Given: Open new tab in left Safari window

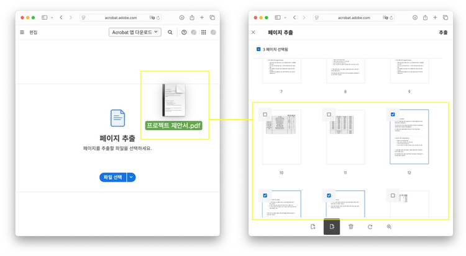Looking at the screenshot, I should [202, 17].
